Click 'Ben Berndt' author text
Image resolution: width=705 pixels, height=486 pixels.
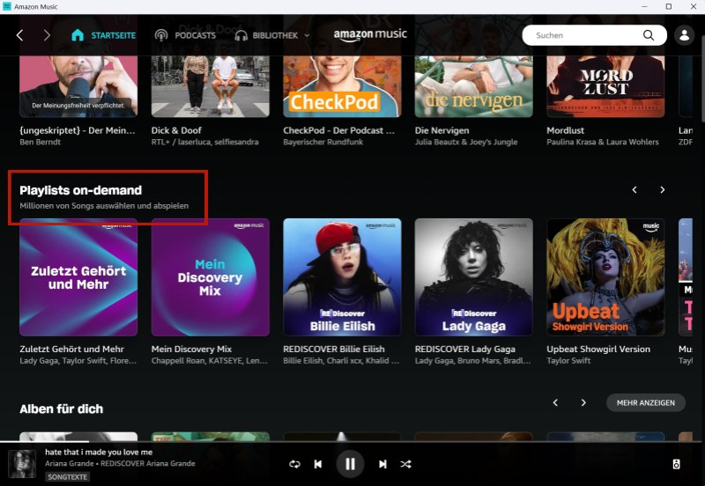point(40,142)
